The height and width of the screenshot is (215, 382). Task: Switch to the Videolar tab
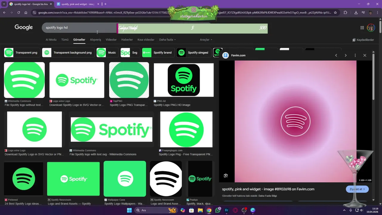tap(111, 39)
